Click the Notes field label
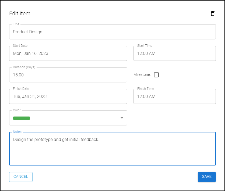The height and width of the screenshot is (191, 225). tap(17, 132)
